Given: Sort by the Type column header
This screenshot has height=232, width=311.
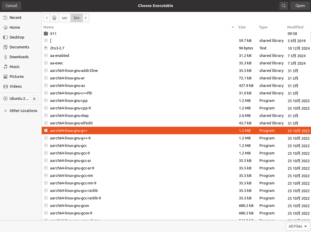Looking at the screenshot, I should point(271,27).
